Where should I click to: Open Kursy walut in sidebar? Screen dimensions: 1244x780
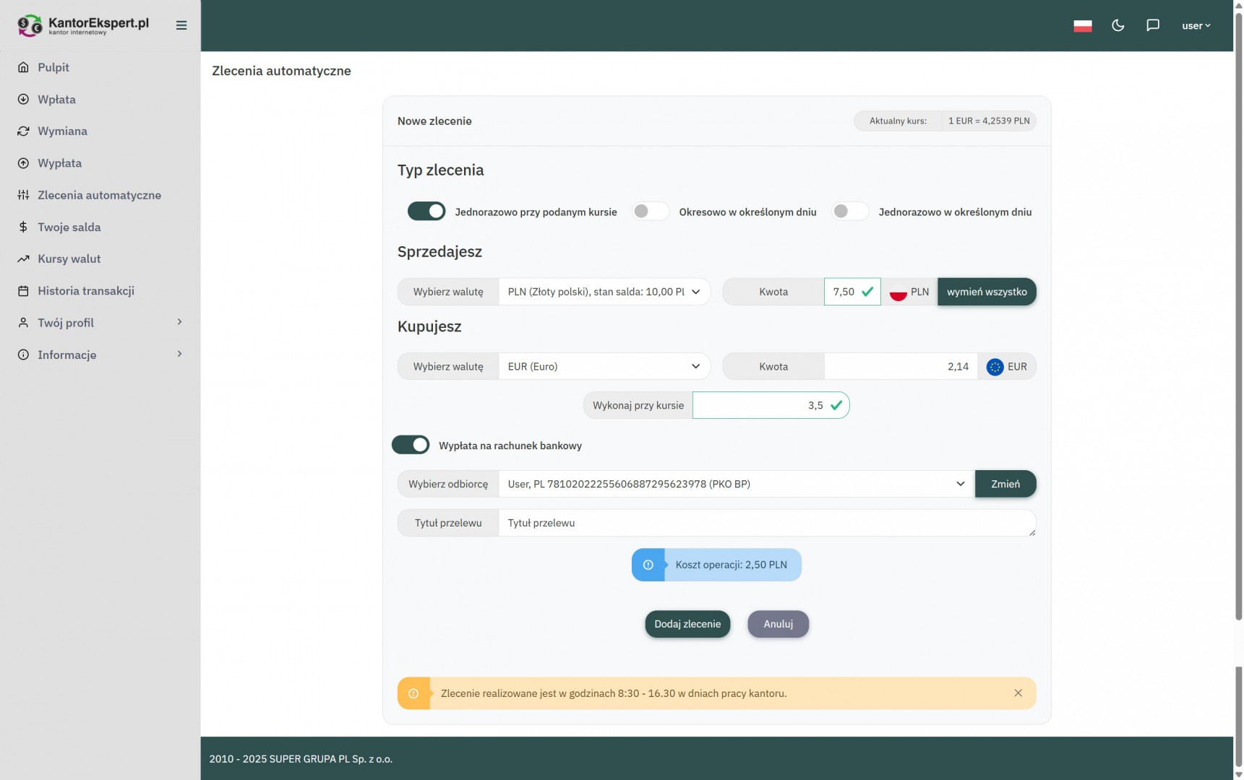69,259
